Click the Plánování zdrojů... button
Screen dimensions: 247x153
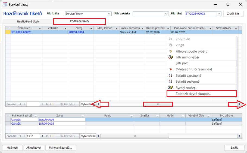pyautogui.click(x=60, y=148)
